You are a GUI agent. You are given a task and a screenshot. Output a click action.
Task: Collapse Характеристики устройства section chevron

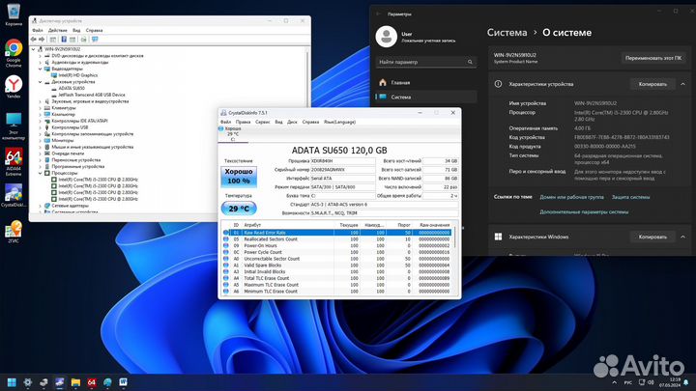point(682,84)
